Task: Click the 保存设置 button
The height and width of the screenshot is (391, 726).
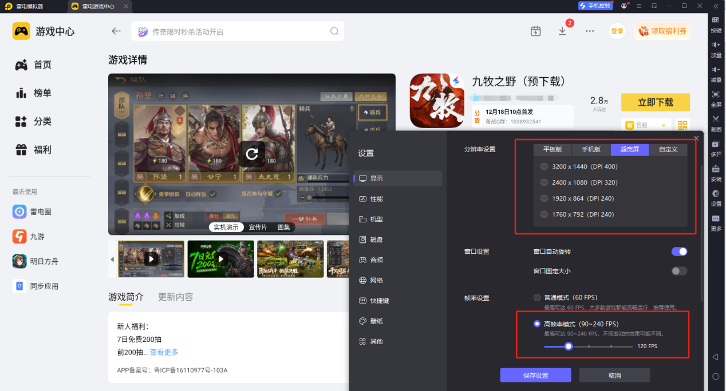Action: (x=535, y=375)
